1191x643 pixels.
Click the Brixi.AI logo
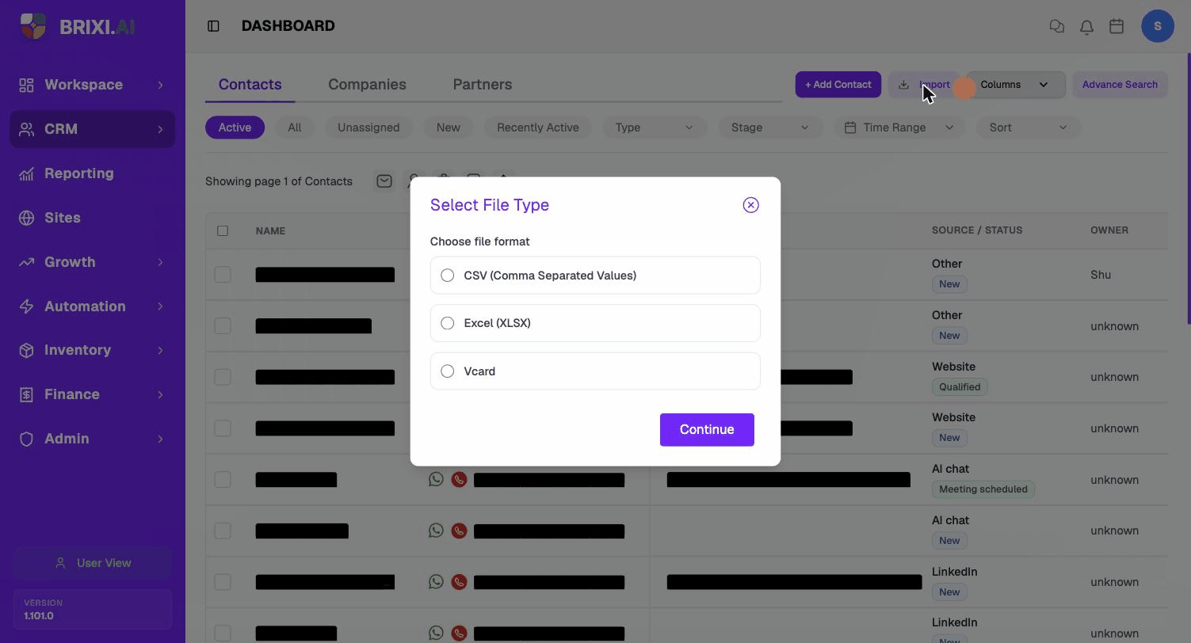[78, 26]
